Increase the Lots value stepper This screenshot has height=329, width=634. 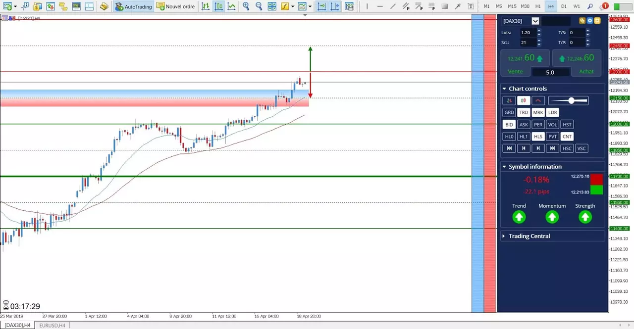tap(539, 31)
